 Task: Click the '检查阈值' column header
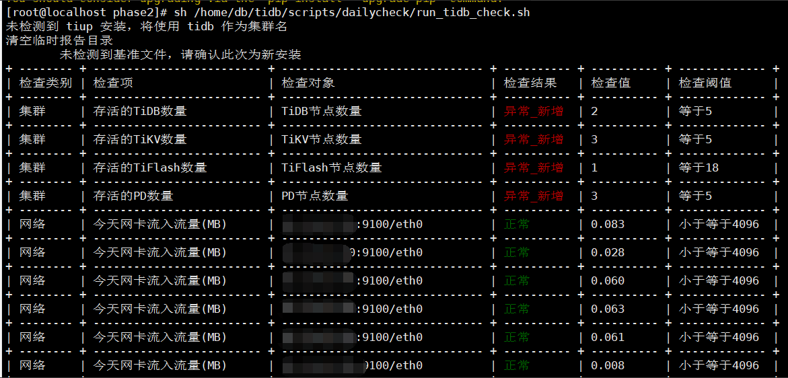tap(705, 83)
